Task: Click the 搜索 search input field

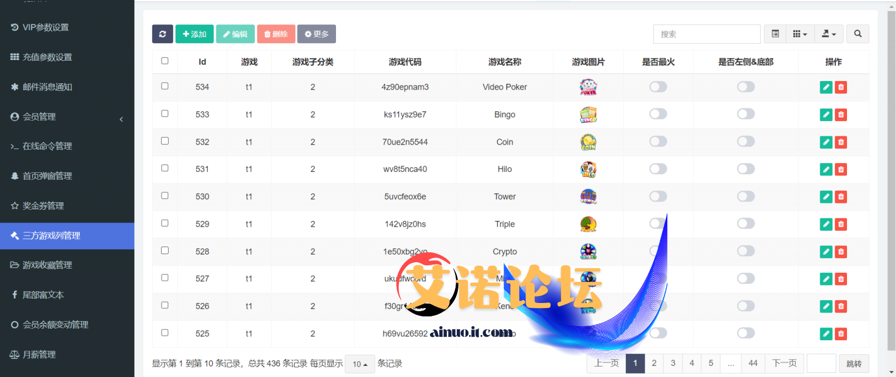Action: click(706, 34)
